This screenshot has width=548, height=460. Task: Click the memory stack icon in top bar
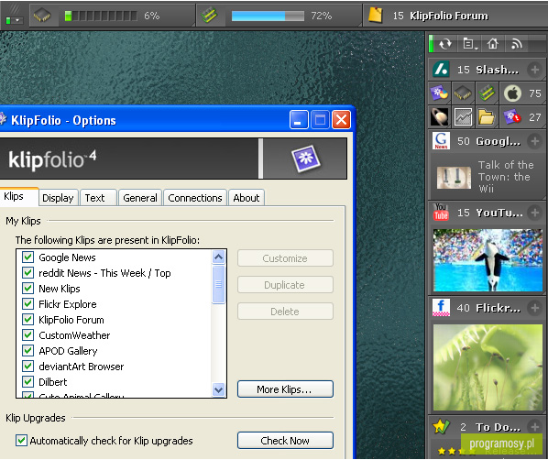coord(209,16)
